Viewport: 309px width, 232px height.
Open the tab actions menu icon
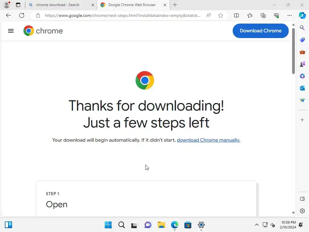(x=18, y=5)
